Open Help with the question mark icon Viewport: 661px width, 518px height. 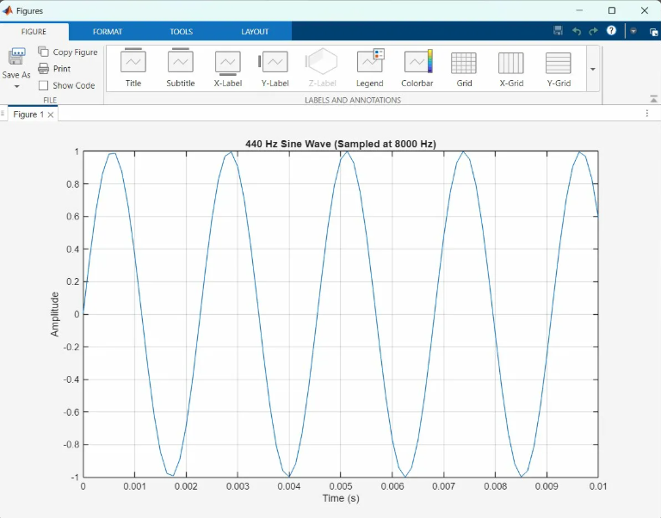tap(611, 30)
